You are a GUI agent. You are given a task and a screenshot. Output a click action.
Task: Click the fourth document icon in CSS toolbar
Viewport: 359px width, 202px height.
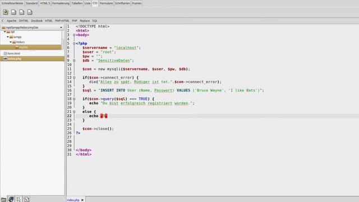(x=30, y=12)
